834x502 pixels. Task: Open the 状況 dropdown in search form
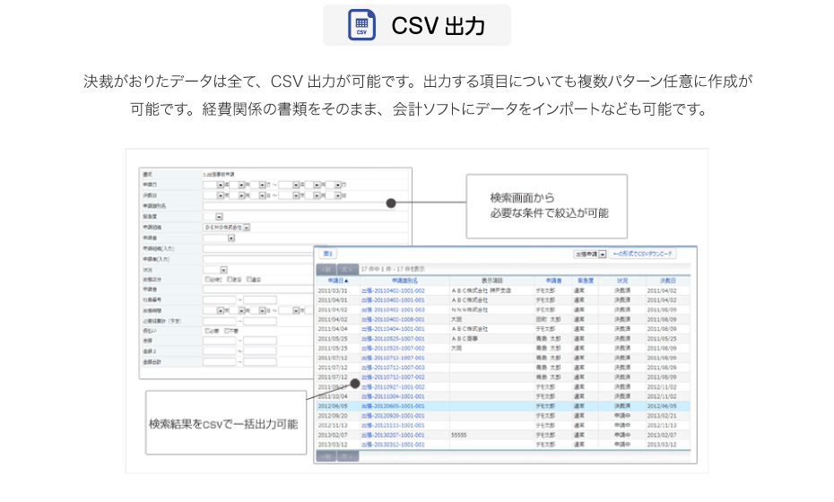tap(222, 269)
